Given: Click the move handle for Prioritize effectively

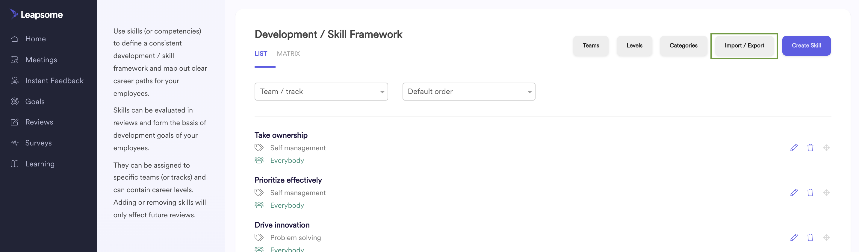Looking at the screenshot, I should pos(826,193).
